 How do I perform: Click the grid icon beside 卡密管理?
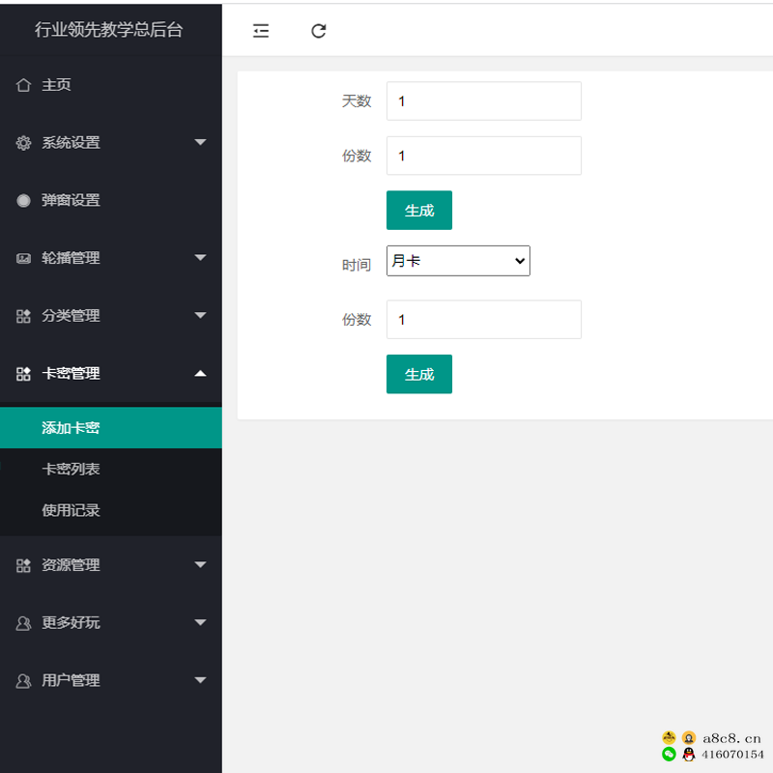pyautogui.click(x=23, y=373)
